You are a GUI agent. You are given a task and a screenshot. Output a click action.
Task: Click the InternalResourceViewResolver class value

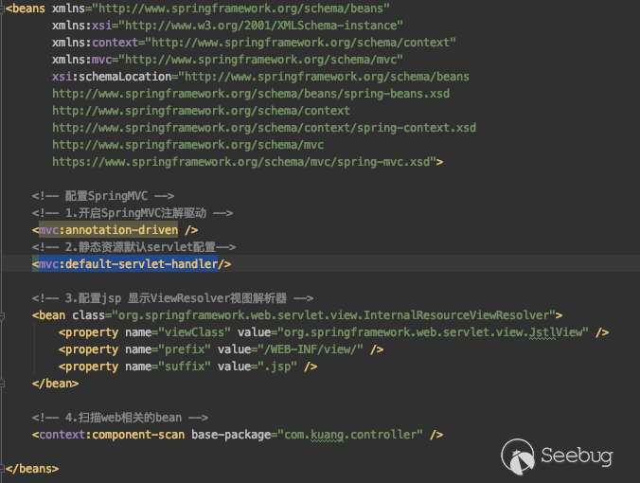pyautogui.click(x=334, y=315)
